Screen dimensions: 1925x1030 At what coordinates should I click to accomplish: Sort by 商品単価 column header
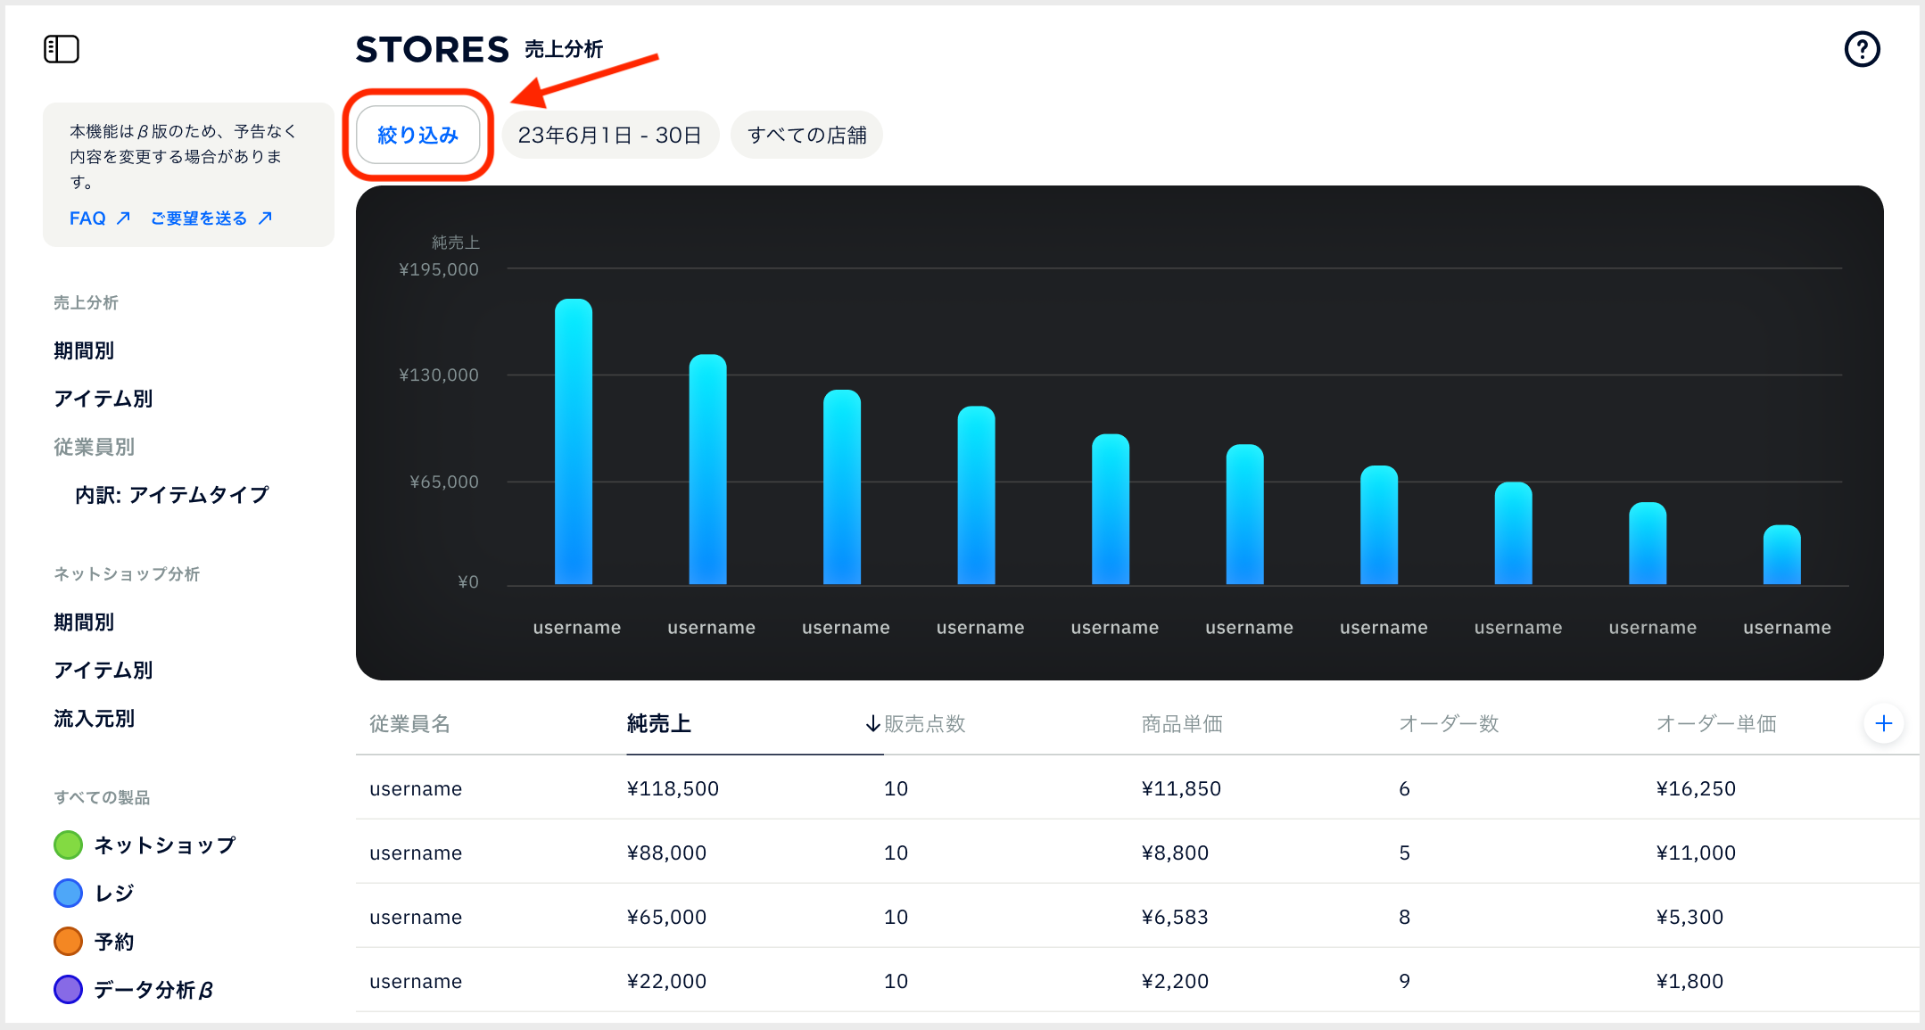pos(1182,724)
